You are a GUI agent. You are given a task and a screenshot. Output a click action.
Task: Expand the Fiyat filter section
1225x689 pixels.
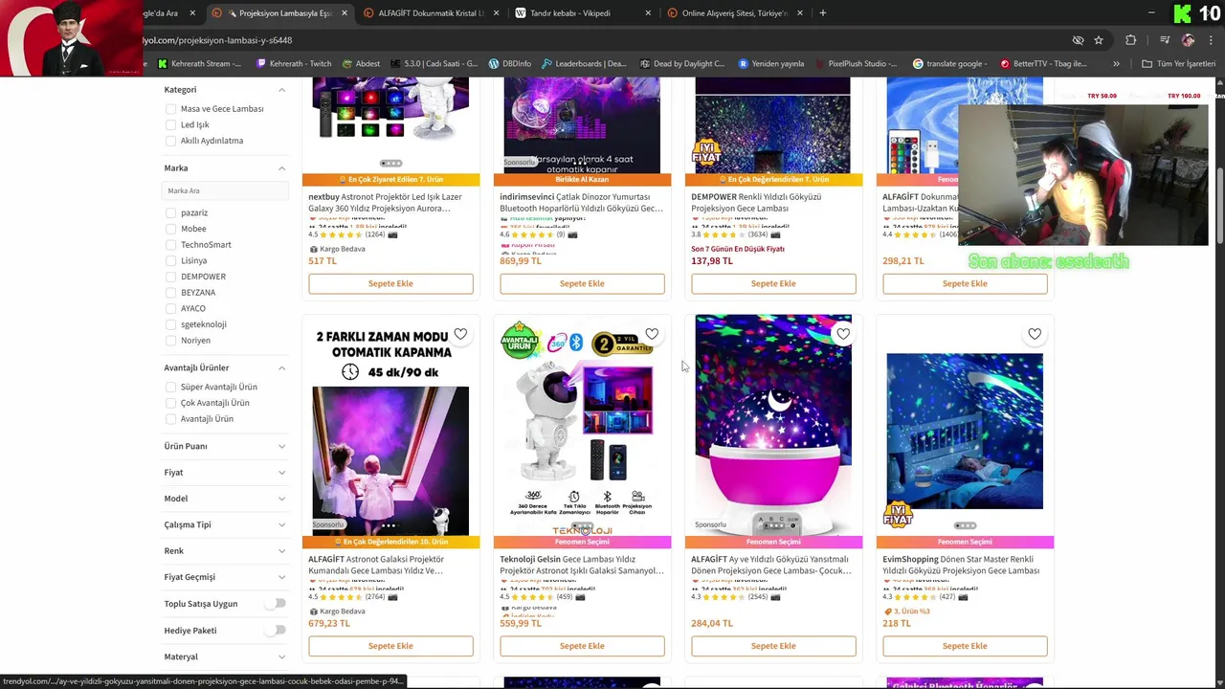click(225, 473)
